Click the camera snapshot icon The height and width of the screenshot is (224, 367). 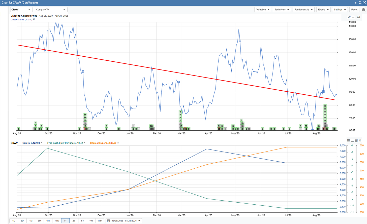[363, 10]
